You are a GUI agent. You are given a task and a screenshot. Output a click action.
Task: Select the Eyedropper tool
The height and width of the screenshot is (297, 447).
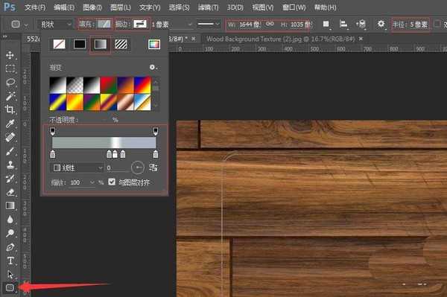point(10,124)
